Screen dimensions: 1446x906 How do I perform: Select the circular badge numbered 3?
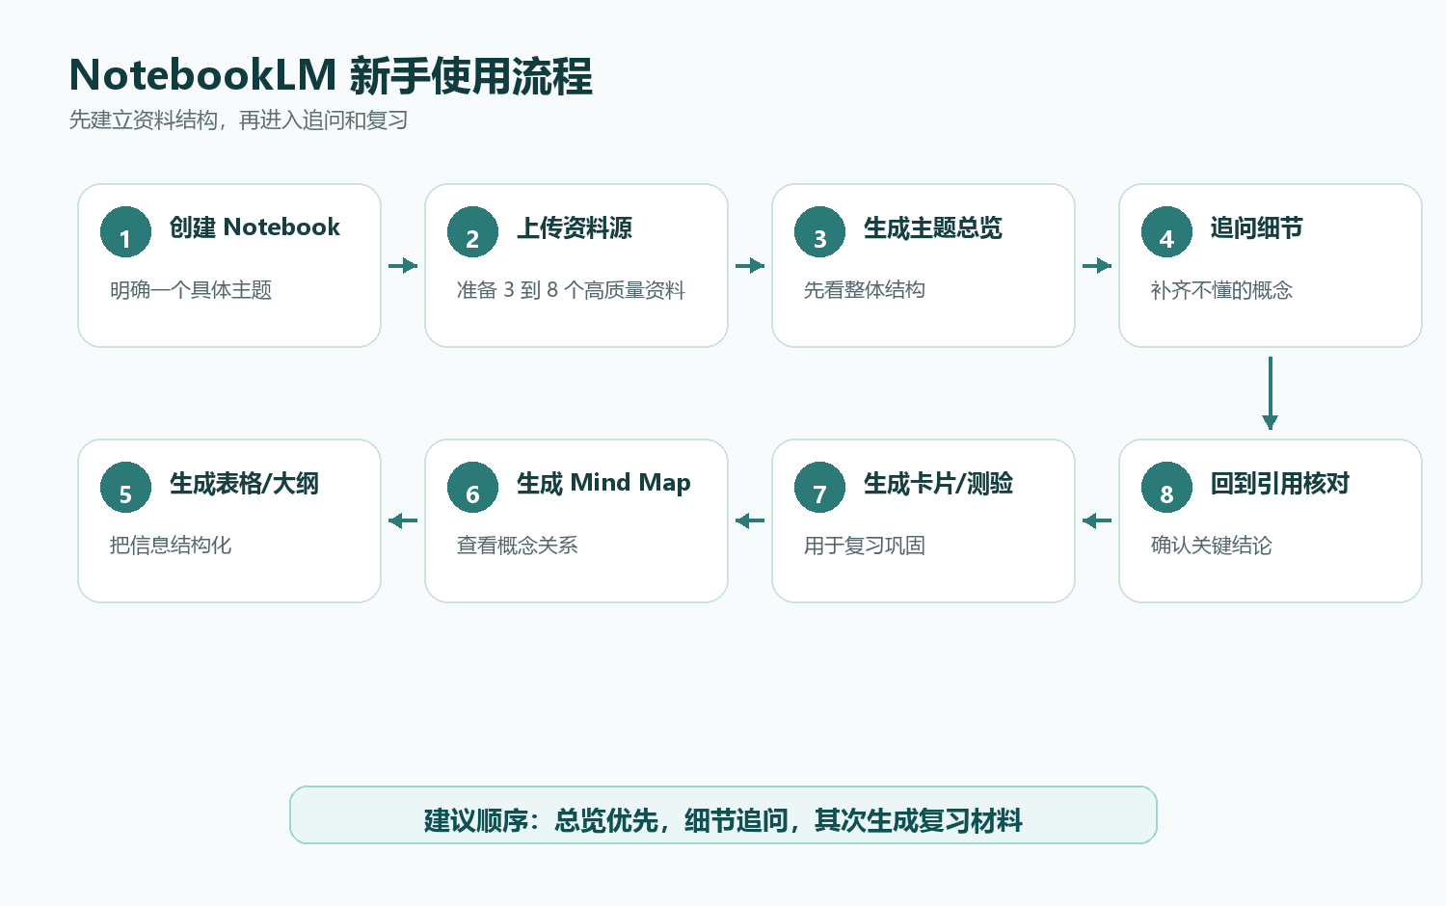click(x=819, y=232)
